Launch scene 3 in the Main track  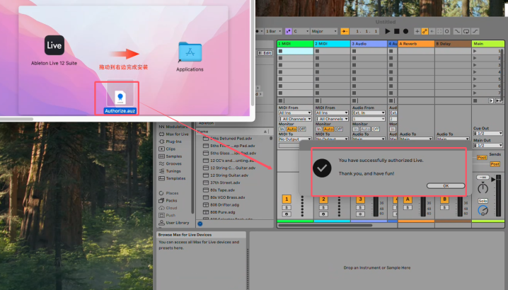pyautogui.click(x=475, y=65)
